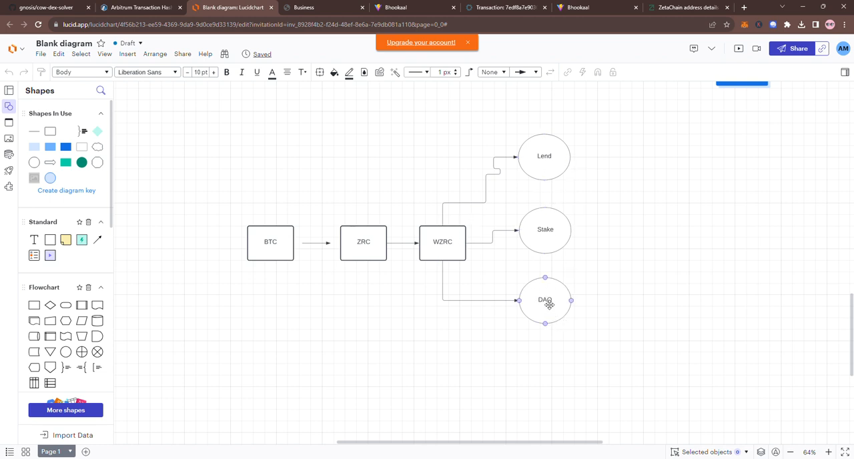Open the images sidebar panel
Viewport: 854px width, 459px height.
point(9,139)
